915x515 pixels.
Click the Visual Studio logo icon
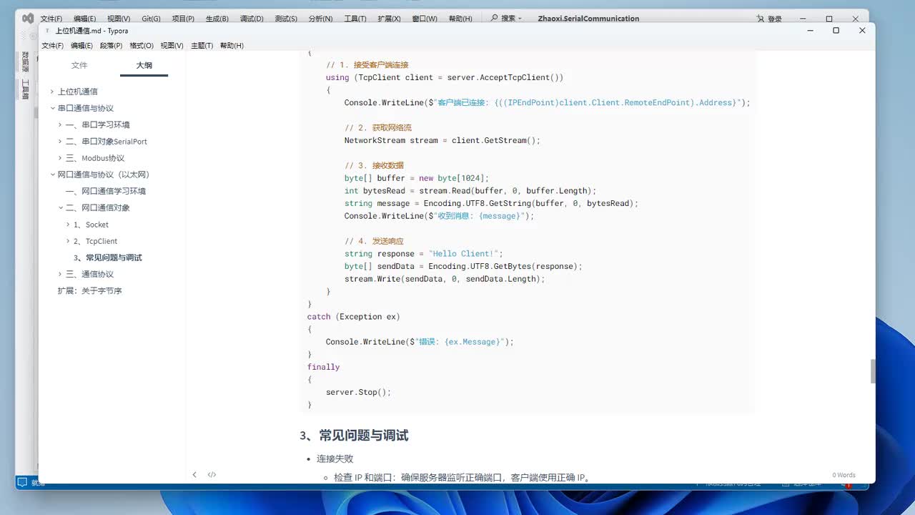pos(27,18)
